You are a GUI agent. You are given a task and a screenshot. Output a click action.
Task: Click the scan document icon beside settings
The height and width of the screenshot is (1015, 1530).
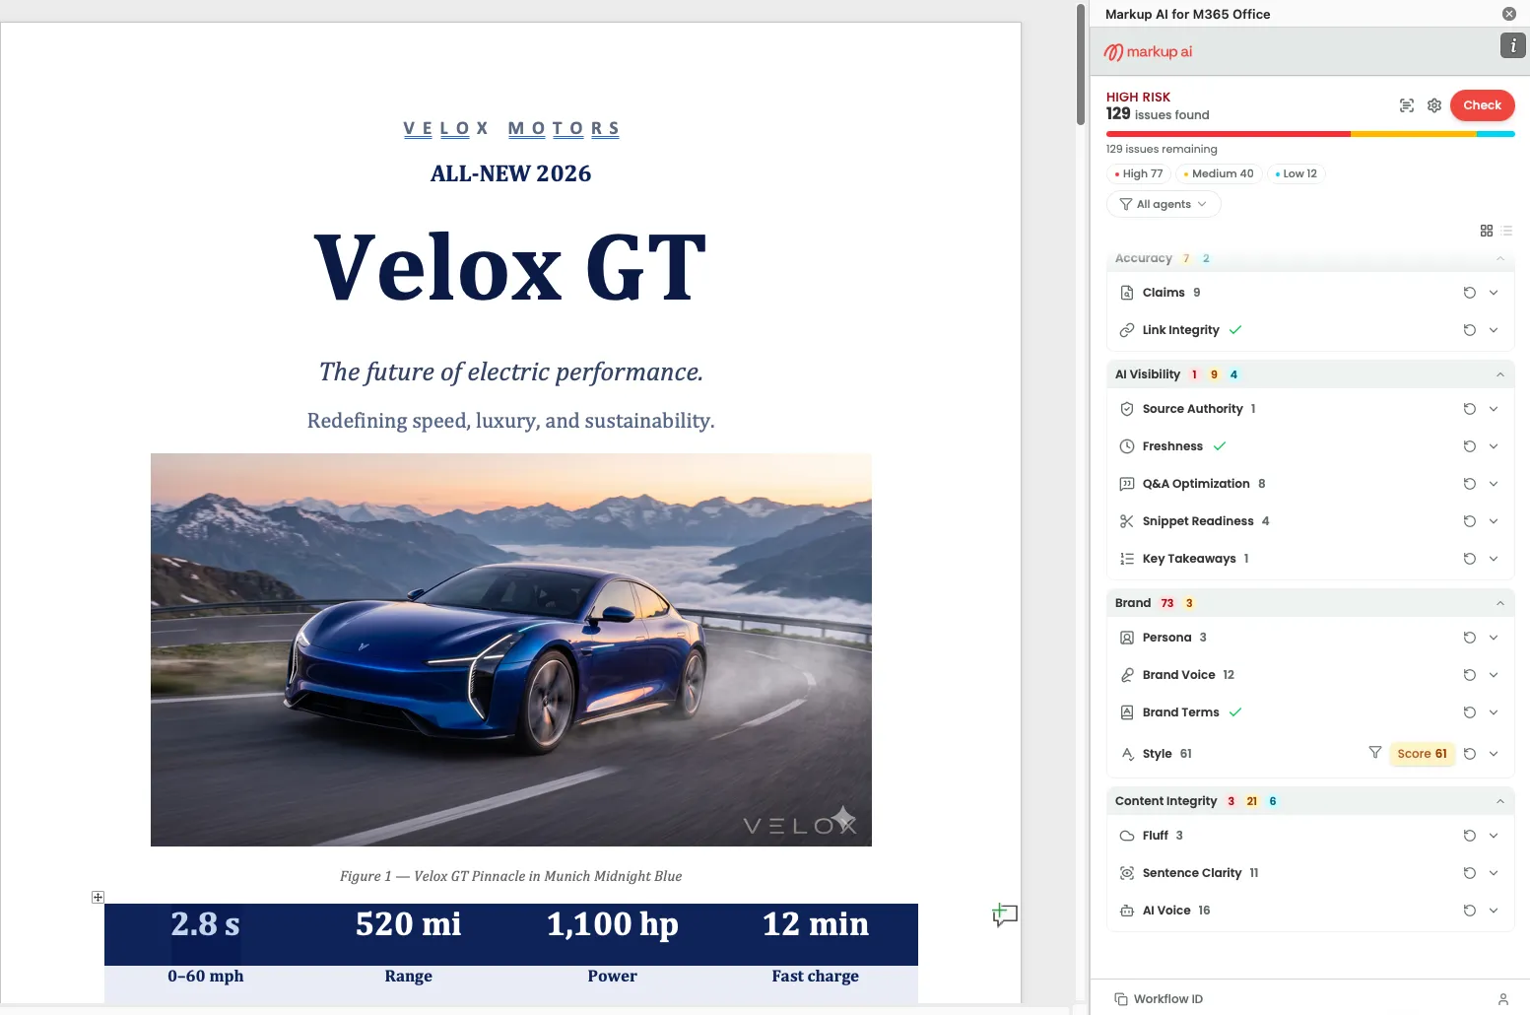pyautogui.click(x=1407, y=105)
